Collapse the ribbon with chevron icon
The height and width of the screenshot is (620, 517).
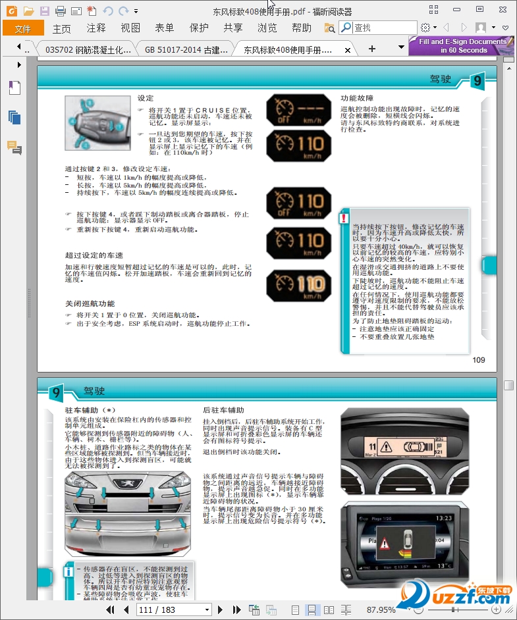tap(505, 28)
